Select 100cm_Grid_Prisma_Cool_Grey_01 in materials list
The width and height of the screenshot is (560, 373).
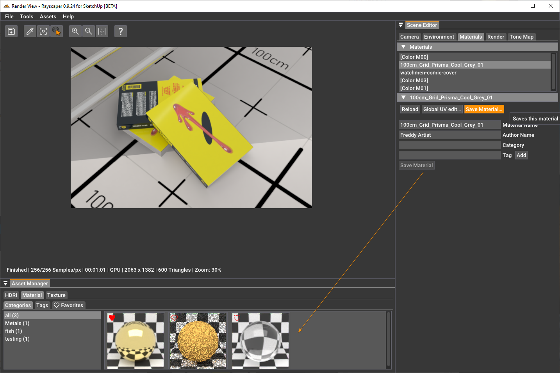click(x=474, y=65)
